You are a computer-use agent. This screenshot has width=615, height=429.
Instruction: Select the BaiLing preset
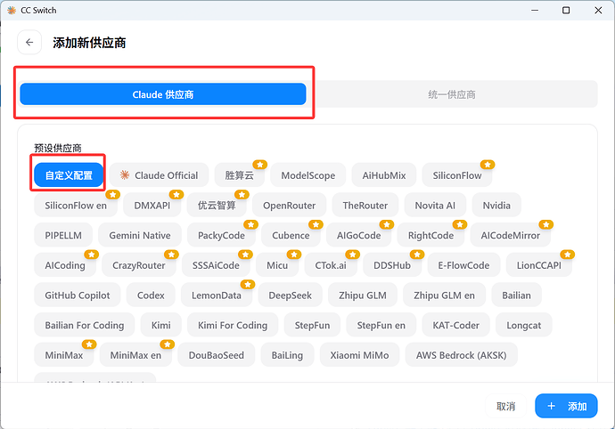click(287, 355)
